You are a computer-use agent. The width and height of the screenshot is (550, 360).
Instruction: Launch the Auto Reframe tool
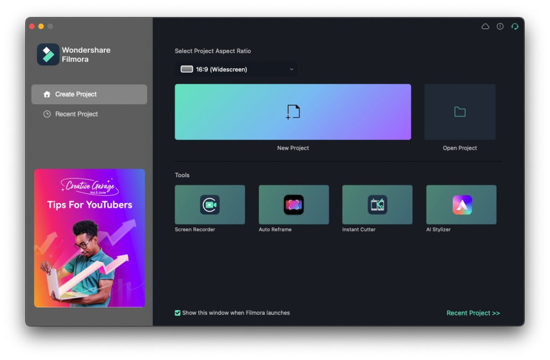tap(294, 205)
